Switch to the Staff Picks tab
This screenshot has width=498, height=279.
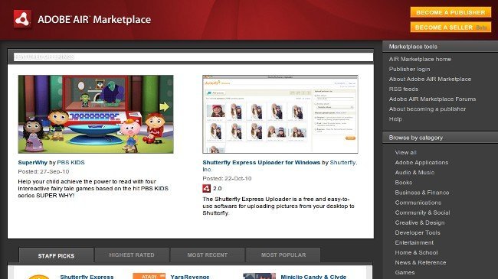pos(56,255)
